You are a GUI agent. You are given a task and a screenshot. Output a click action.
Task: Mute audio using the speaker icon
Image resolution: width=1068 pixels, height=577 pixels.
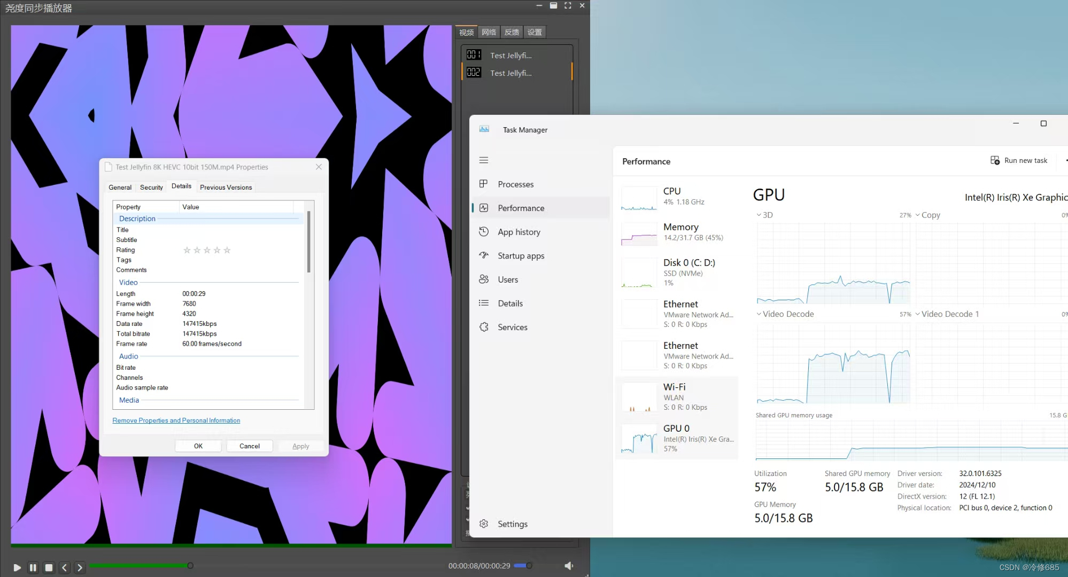pos(569,566)
